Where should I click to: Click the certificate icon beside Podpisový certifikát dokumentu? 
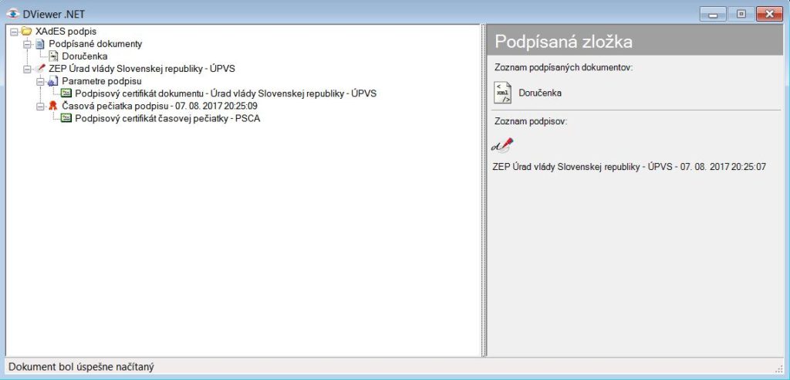click(x=66, y=93)
